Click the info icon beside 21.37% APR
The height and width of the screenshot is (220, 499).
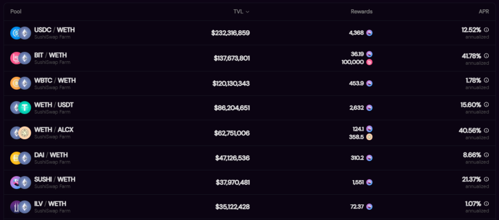click(486, 179)
